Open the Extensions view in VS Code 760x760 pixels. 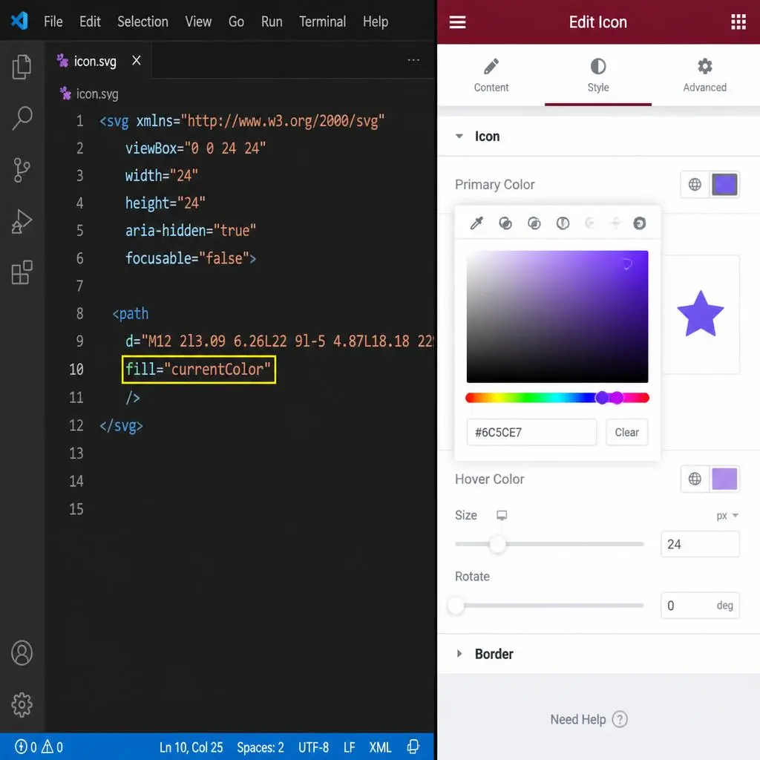(22, 272)
